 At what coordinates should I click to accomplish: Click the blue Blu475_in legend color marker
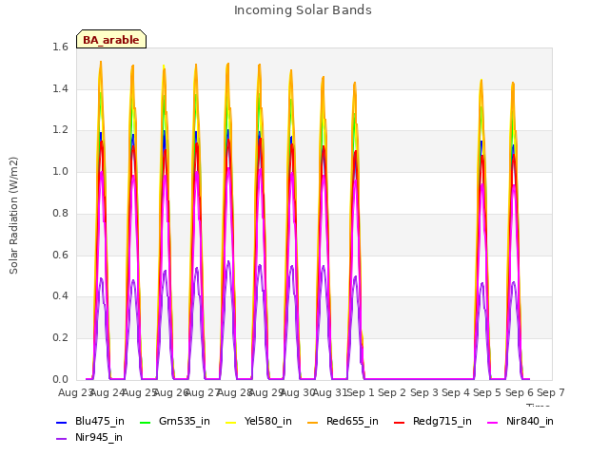point(62,422)
